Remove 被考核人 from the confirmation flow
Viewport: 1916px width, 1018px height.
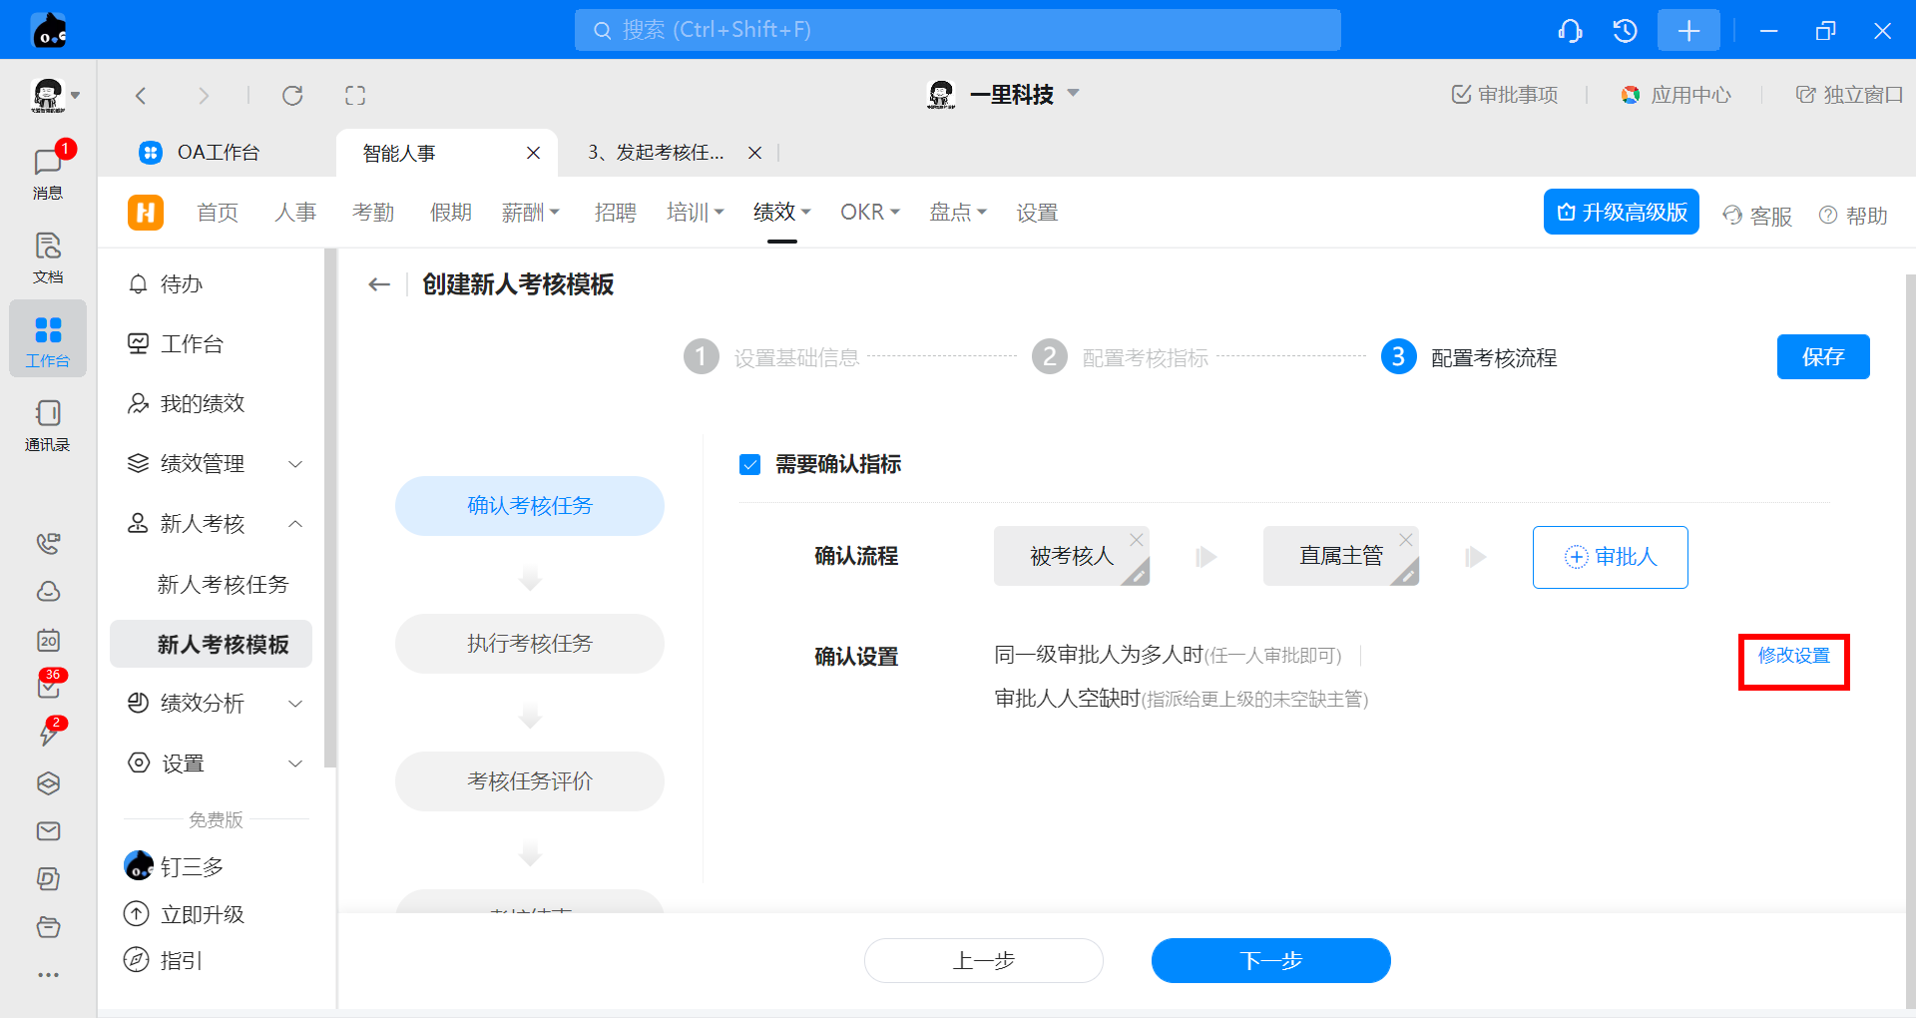click(1137, 539)
